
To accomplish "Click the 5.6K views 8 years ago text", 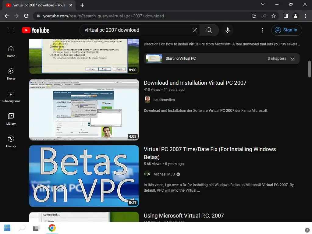I will pyautogui.click(x=164, y=164).
